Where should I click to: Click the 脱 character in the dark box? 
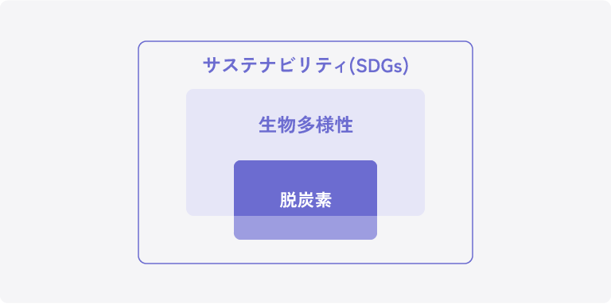288,200
